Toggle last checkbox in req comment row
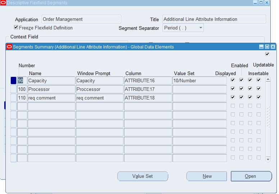The height and width of the screenshot is (194, 279). tap(259, 97)
